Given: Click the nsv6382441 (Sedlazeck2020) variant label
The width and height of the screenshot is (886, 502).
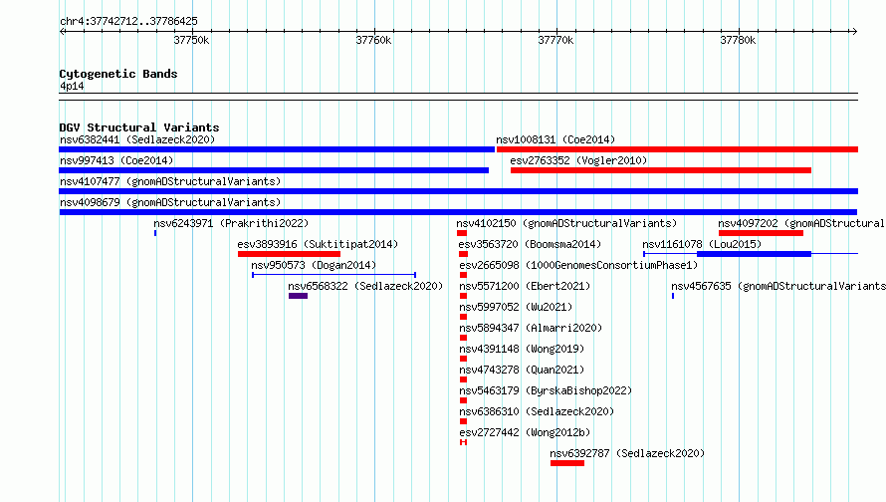Looking at the screenshot, I should [137, 139].
